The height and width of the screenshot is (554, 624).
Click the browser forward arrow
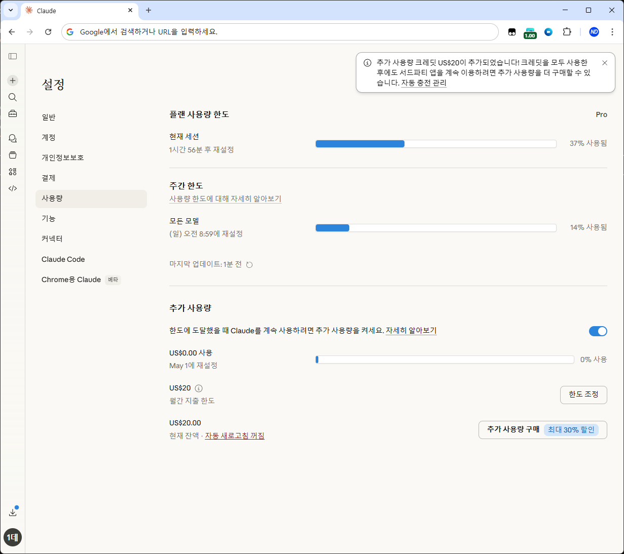[x=30, y=32]
